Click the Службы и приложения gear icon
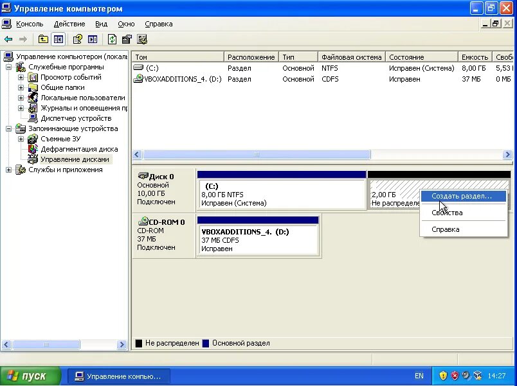517x386 pixels. tap(21, 170)
